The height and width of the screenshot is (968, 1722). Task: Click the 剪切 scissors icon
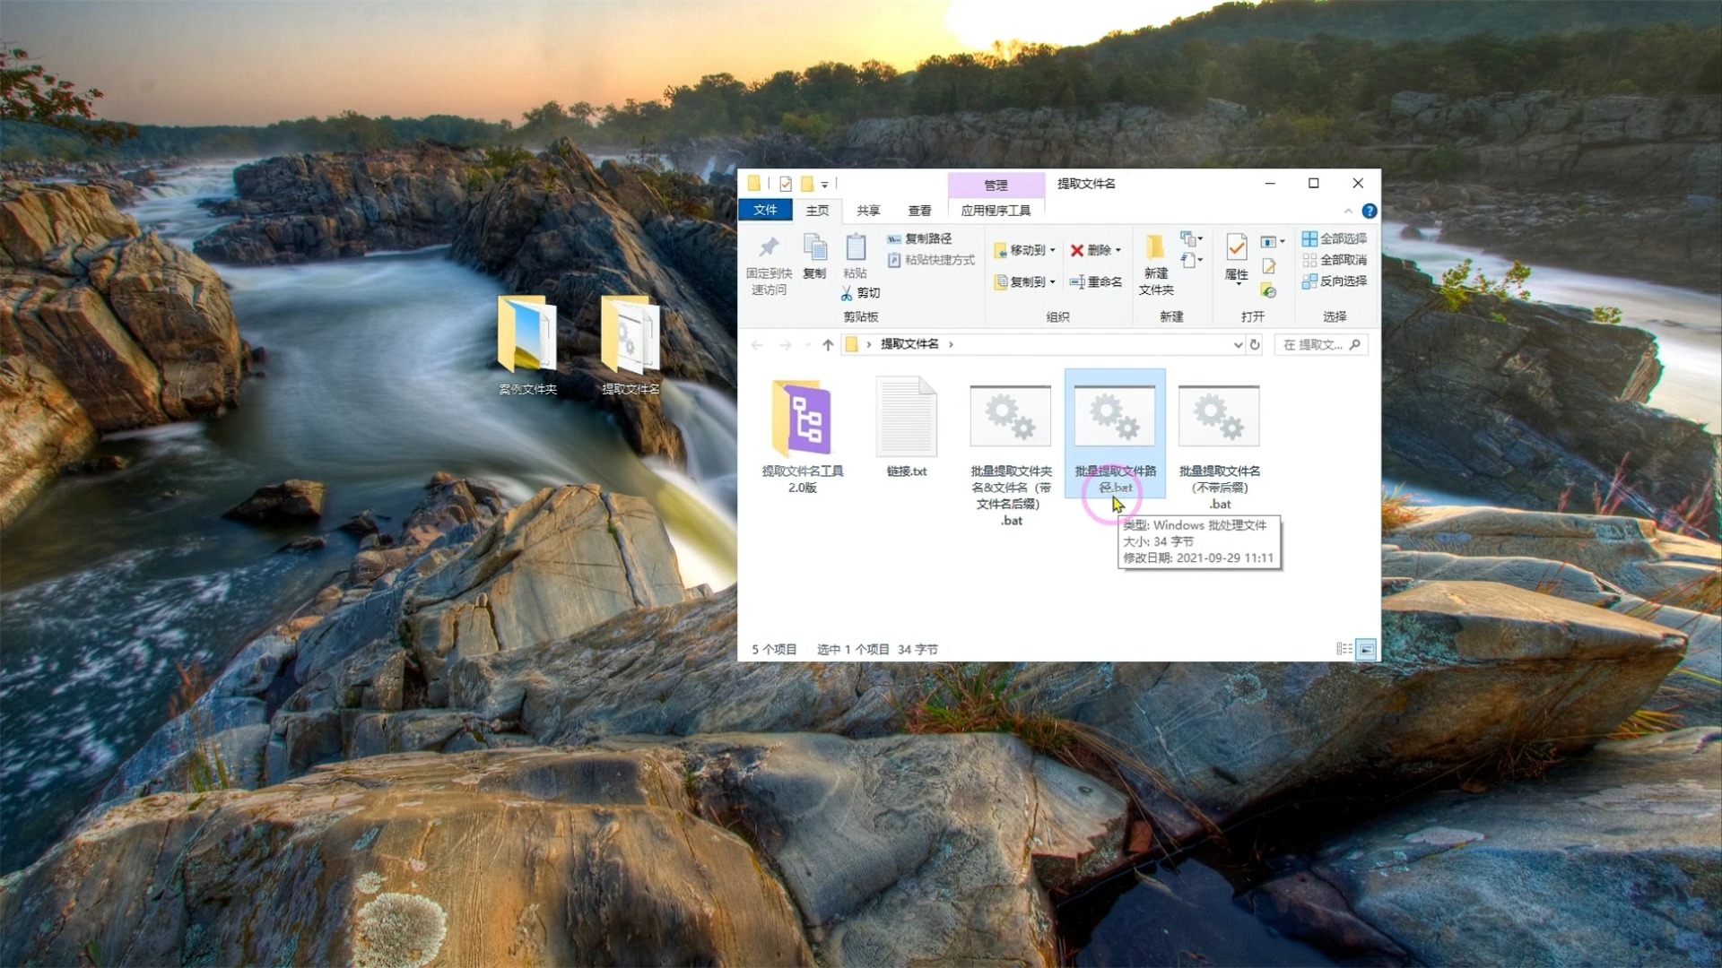tap(847, 293)
